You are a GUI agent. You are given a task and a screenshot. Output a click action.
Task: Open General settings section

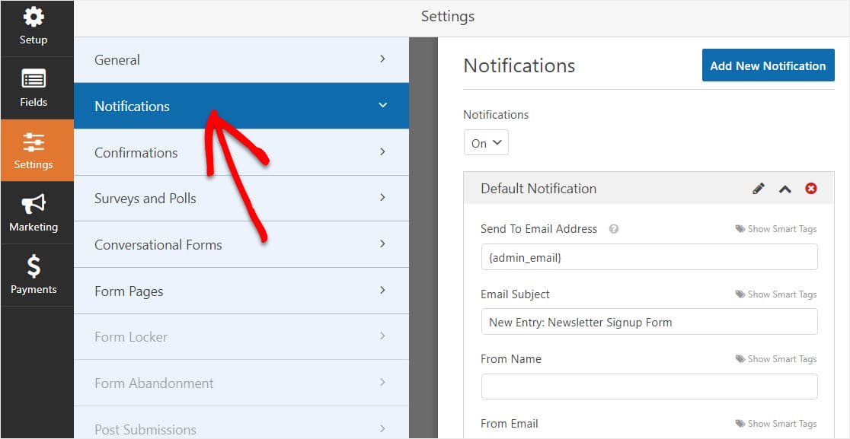pyautogui.click(x=241, y=59)
